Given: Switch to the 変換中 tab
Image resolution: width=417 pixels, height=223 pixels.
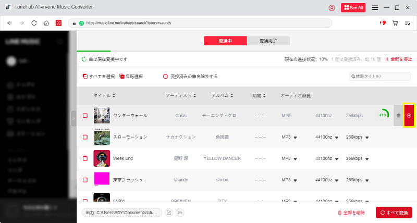Looking at the screenshot, I should coord(225,41).
